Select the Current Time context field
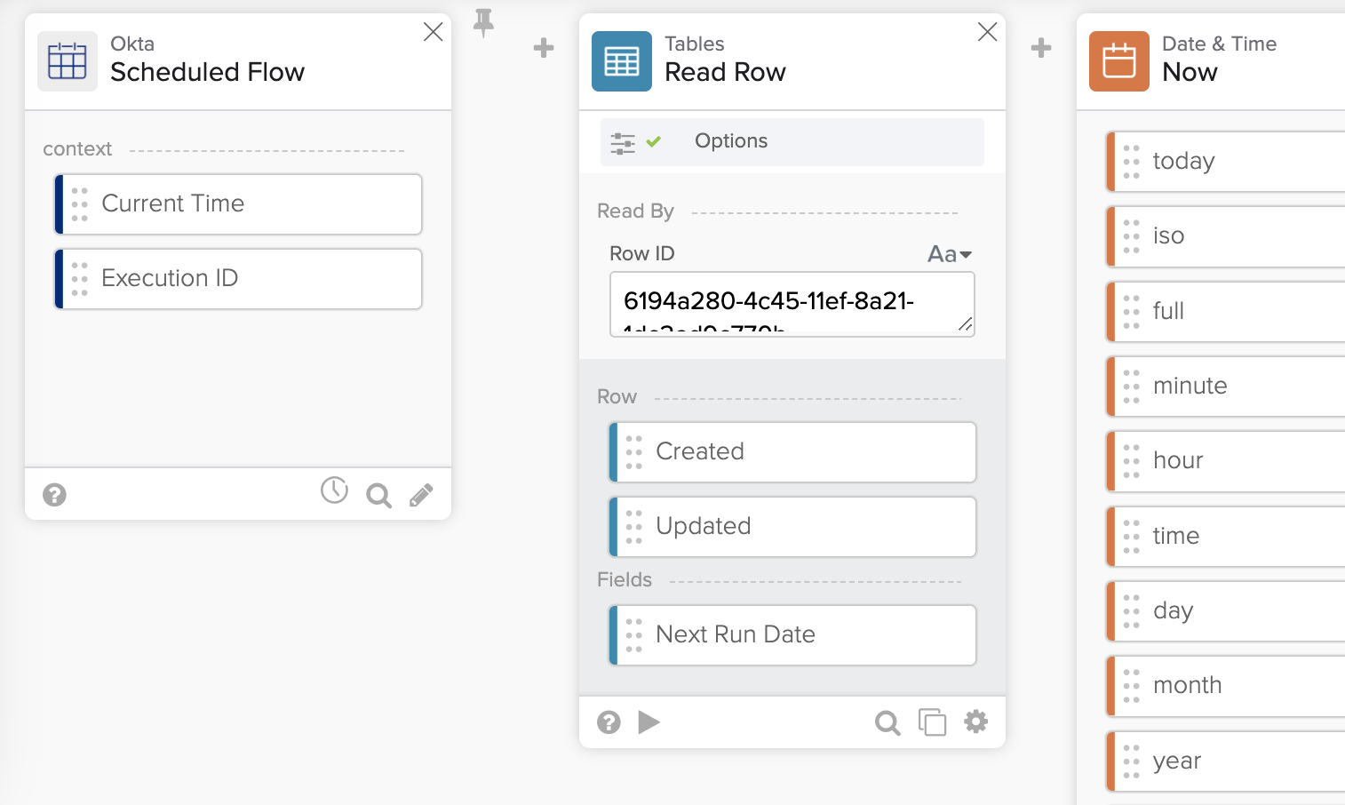Screen dimensions: 1345x805 (238, 203)
